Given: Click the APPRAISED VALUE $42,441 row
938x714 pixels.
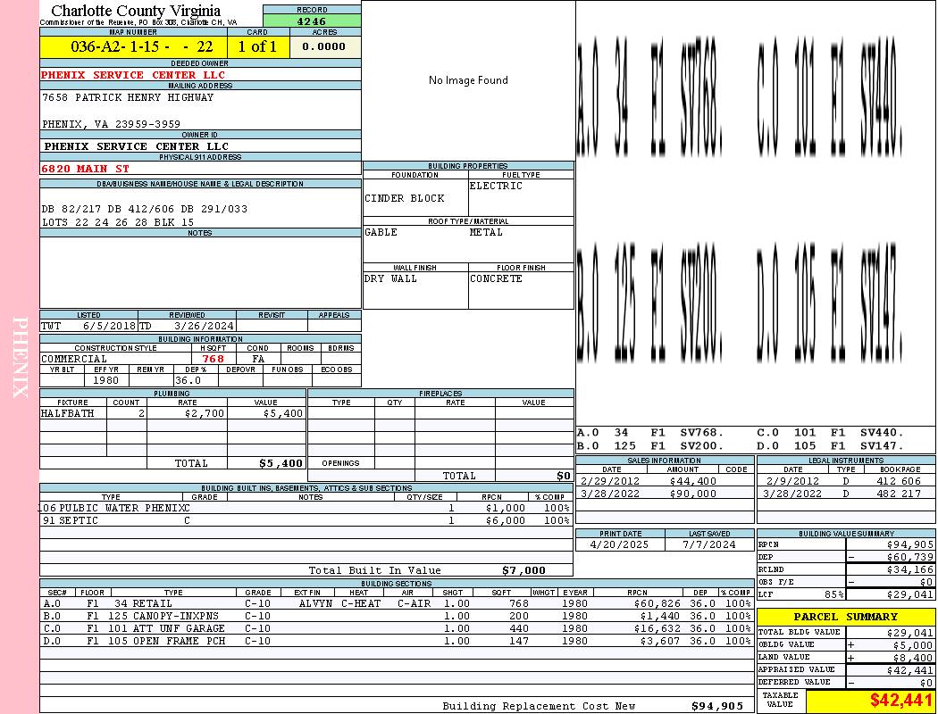Looking at the screenshot, I should pos(846,669).
